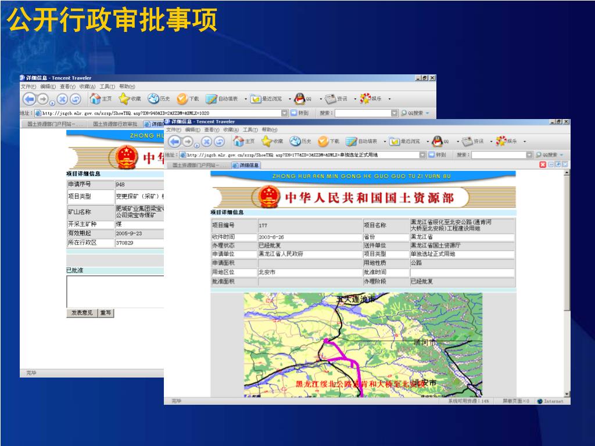
Task: Open 收藏 favorites in rear browser window
Action: tap(130, 99)
